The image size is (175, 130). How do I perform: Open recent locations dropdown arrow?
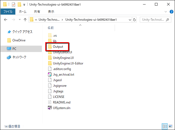pyautogui.click(x=20, y=20)
